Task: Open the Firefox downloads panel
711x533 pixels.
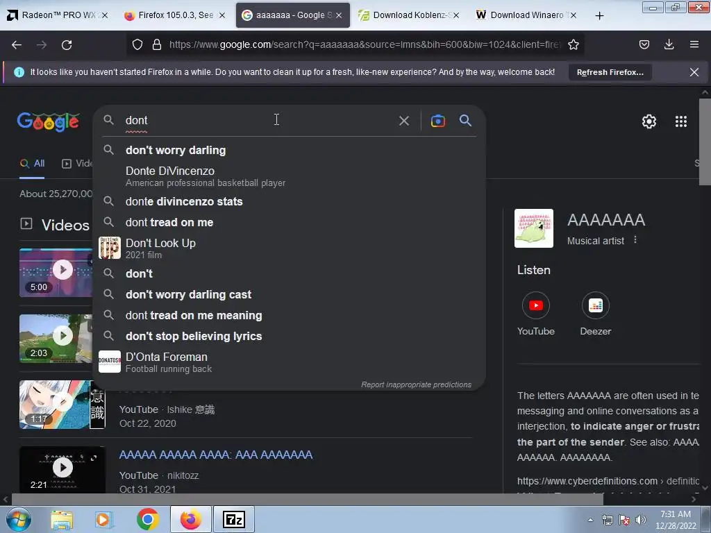Action: [669, 44]
